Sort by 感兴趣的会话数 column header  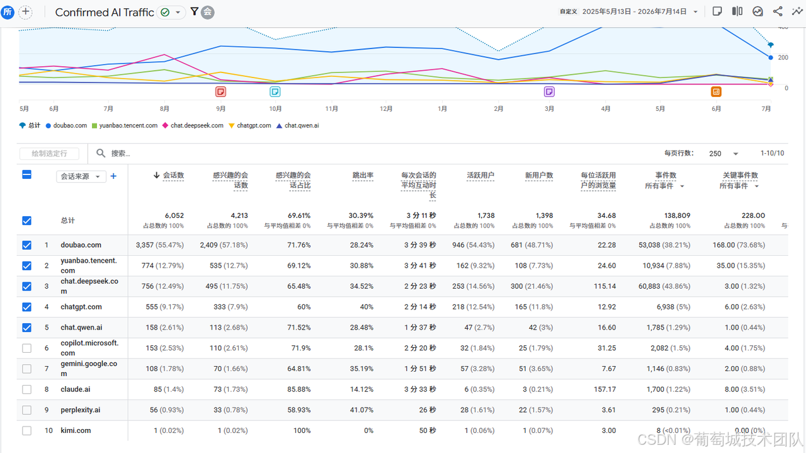(230, 180)
